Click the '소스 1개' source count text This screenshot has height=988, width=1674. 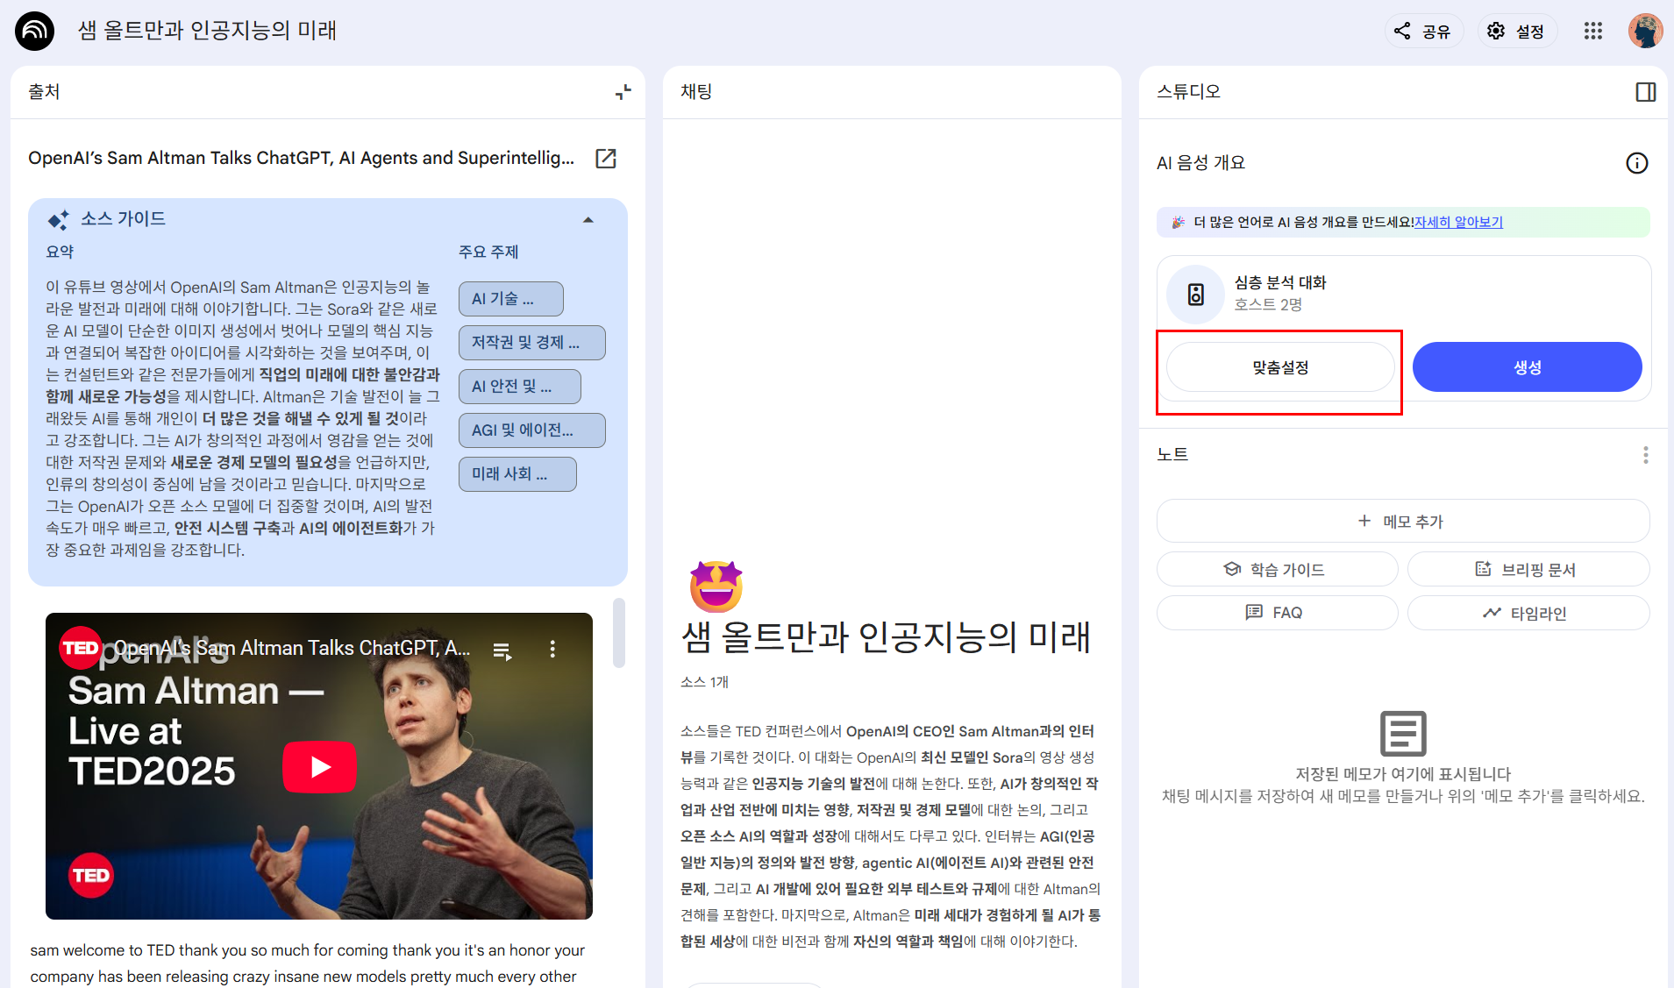(704, 682)
